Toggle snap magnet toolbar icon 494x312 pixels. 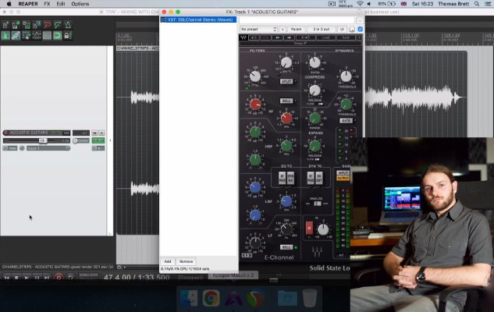[x=57, y=35]
